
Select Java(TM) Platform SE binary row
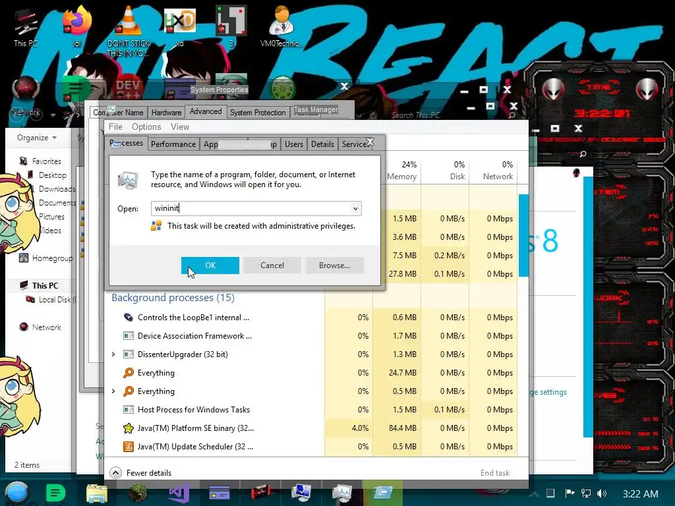[x=311, y=428]
